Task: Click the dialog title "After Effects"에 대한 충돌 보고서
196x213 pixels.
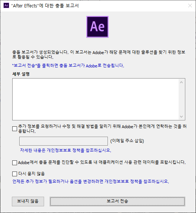Action: [45, 6]
